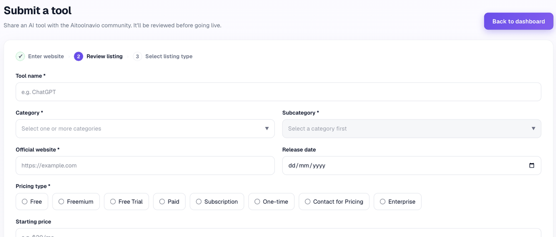Open the calendar picker icon in Release date
The width and height of the screenshot is (556, 237).
[x=532, y=166]
